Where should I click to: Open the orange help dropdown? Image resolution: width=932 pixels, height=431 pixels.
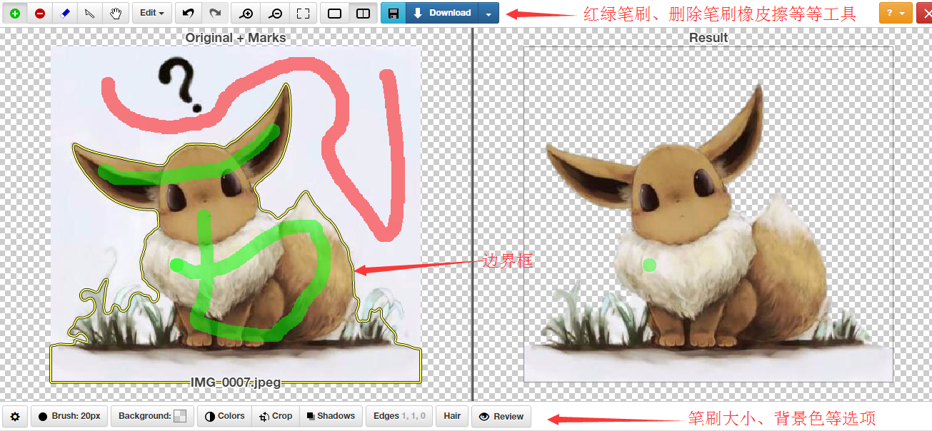pos(896,13)
